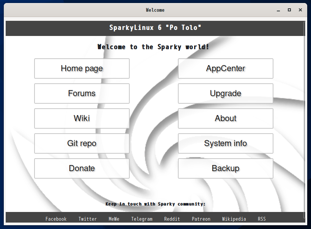Open the MeWe link
Screen dimensions: 311x229
[x=114, y=219]
